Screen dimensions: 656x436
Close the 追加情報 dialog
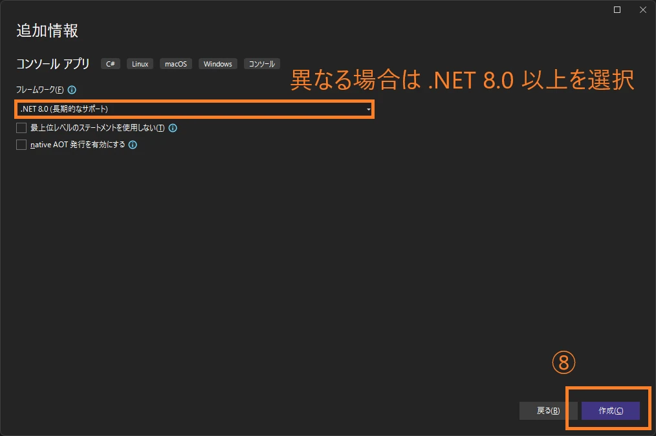[x=643, y=10]
